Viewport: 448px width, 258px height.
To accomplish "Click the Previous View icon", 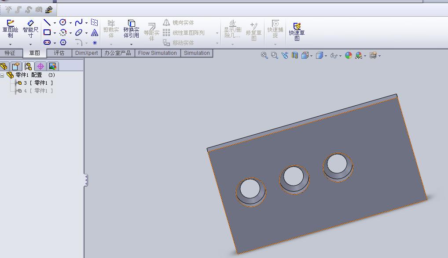I will click(x=285, y=55).
